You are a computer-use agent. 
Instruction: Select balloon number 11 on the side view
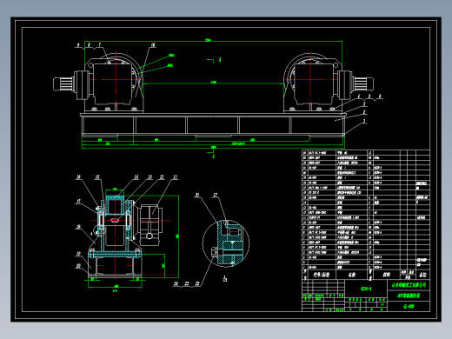pyautogui.click(x=175, y=176)
